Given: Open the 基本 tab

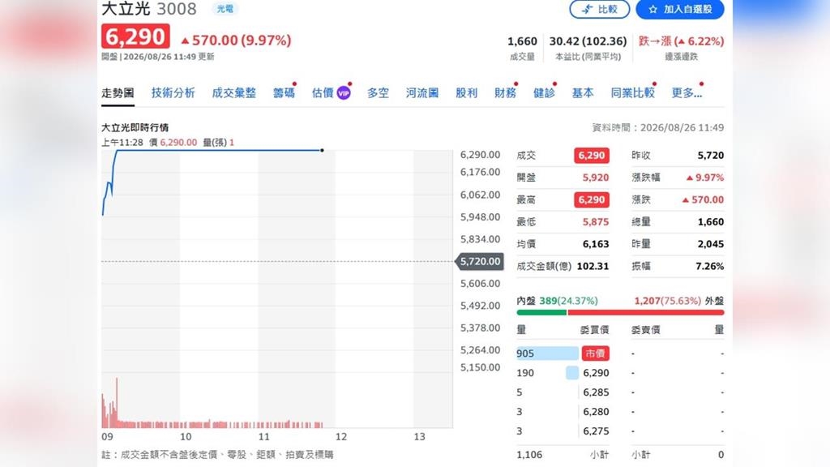Looking at the screenshot, I should (x=583, y=92).
